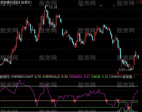Click the peak candlestick under the 15.34 label
Viewport: 142px width, 112px height.
[x=45, y=8]
